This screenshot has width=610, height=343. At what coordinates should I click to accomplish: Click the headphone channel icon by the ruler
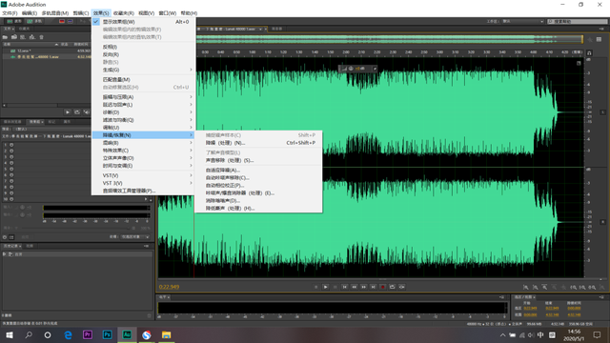589,52
